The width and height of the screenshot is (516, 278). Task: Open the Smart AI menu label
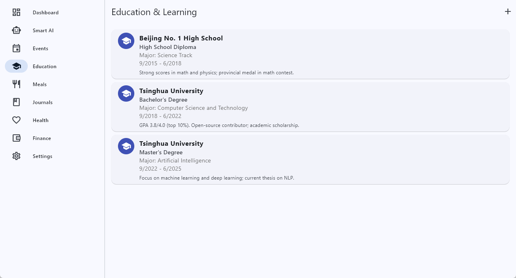(43, 31)
